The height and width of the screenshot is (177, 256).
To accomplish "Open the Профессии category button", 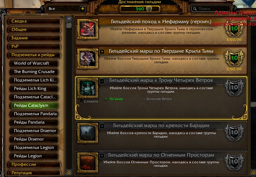I will [34, 165].
